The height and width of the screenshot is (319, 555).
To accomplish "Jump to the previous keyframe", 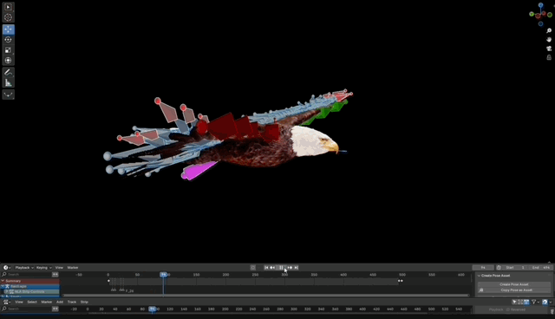I will [x=272, y=268].
